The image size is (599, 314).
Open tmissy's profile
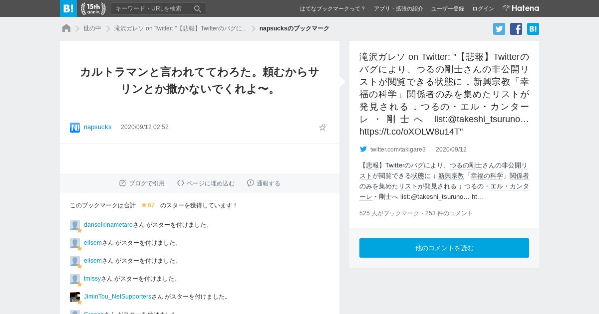click(92, 279)
